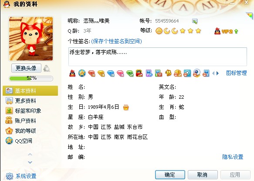Viewport: 254px width, 181px height.
Task: Click the red diamond icon in icon row
Action: (91, 74)
